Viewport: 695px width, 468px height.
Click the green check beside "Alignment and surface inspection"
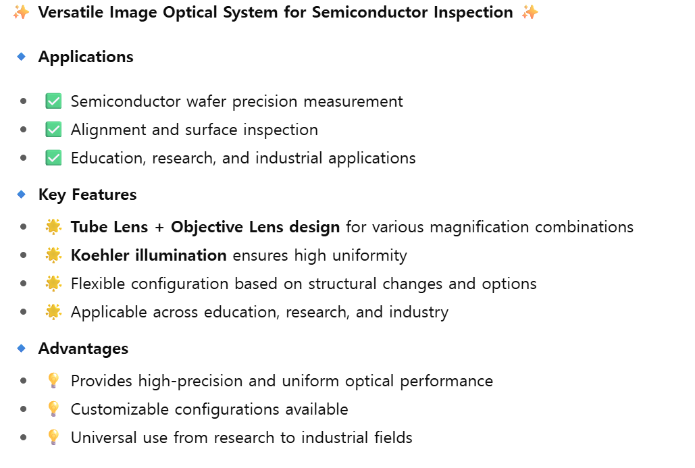(x=53, y=130)
